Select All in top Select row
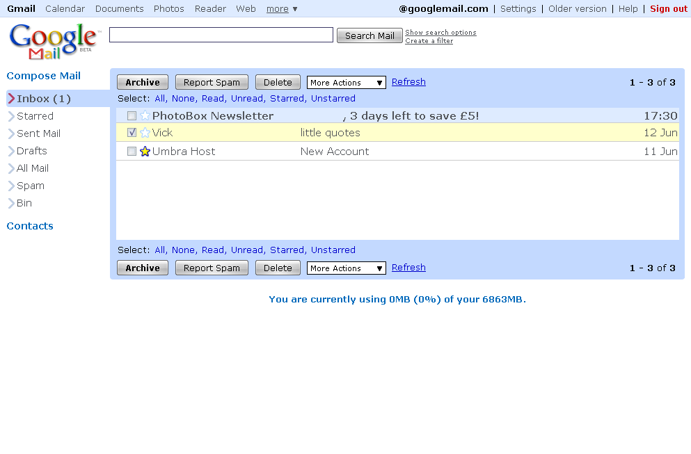The image size is (691, 454). 160,98
